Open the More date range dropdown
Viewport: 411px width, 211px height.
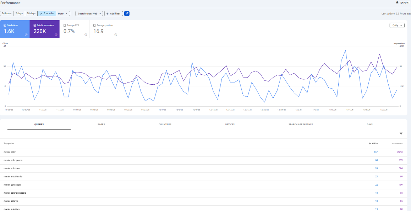click(63, 13)
